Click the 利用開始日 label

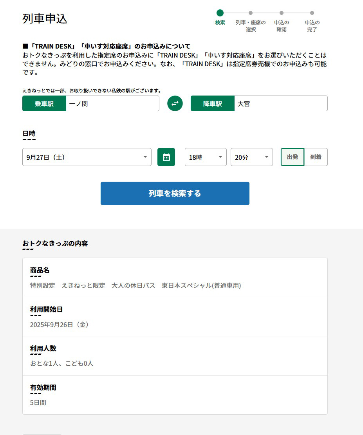(46, 309)
